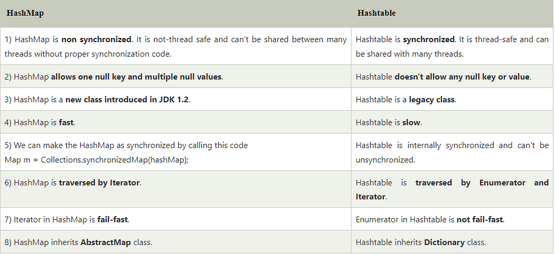Click bold 'synchronized' in Hashtable first row
This screenshot has width=555, height=254.
tap(429, 40)
